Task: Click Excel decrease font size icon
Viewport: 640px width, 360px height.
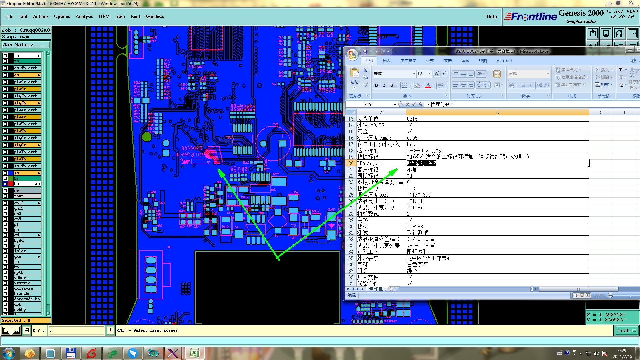Action: [x=444, y=74]
